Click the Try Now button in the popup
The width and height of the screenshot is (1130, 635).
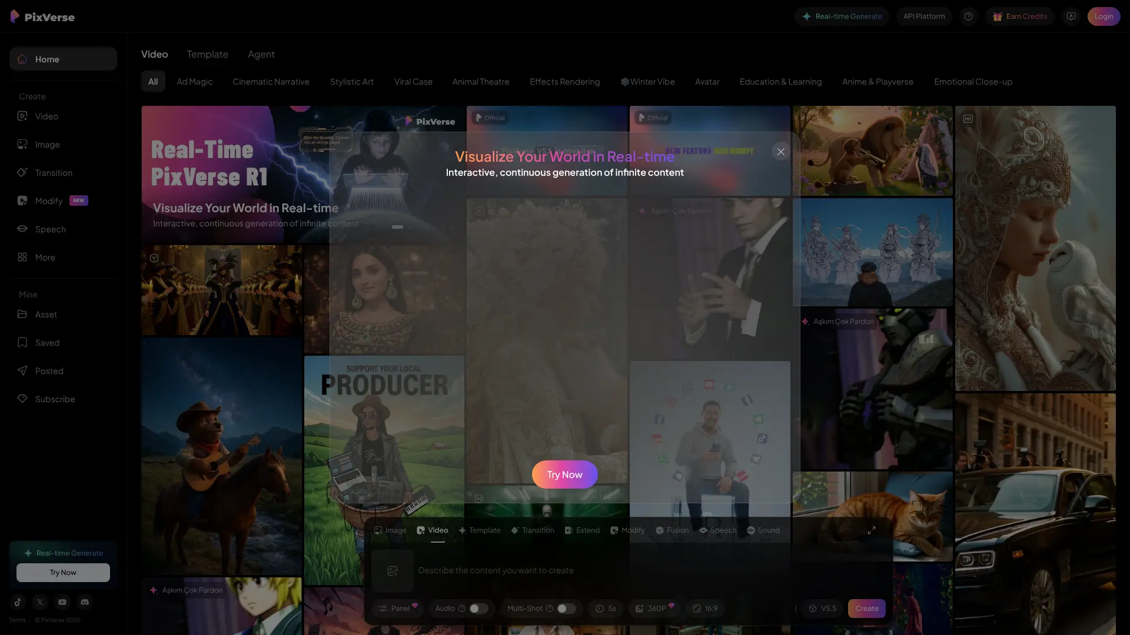(564, 474)
